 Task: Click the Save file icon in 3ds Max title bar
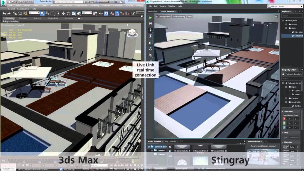click(x=17, y=2)
